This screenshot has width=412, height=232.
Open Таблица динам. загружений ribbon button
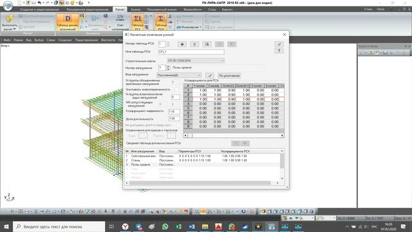click(68, 23)
